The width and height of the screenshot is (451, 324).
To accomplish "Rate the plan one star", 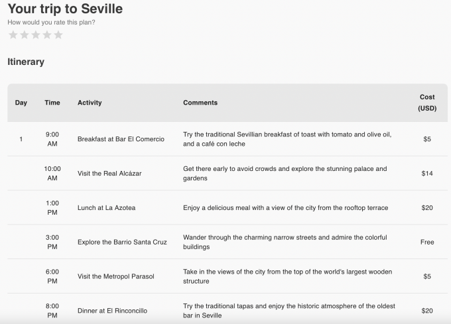I will [x=13, y=34].
